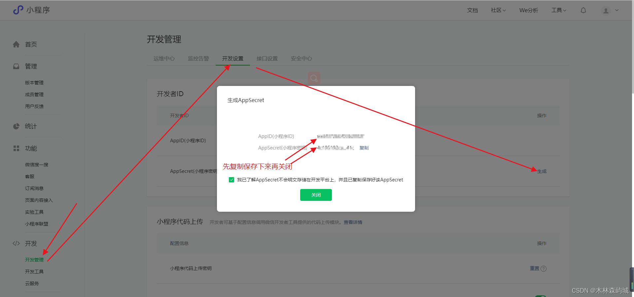Select 云服务 in the sidebar
The image size is (634, 297).
tap(32, 283)
